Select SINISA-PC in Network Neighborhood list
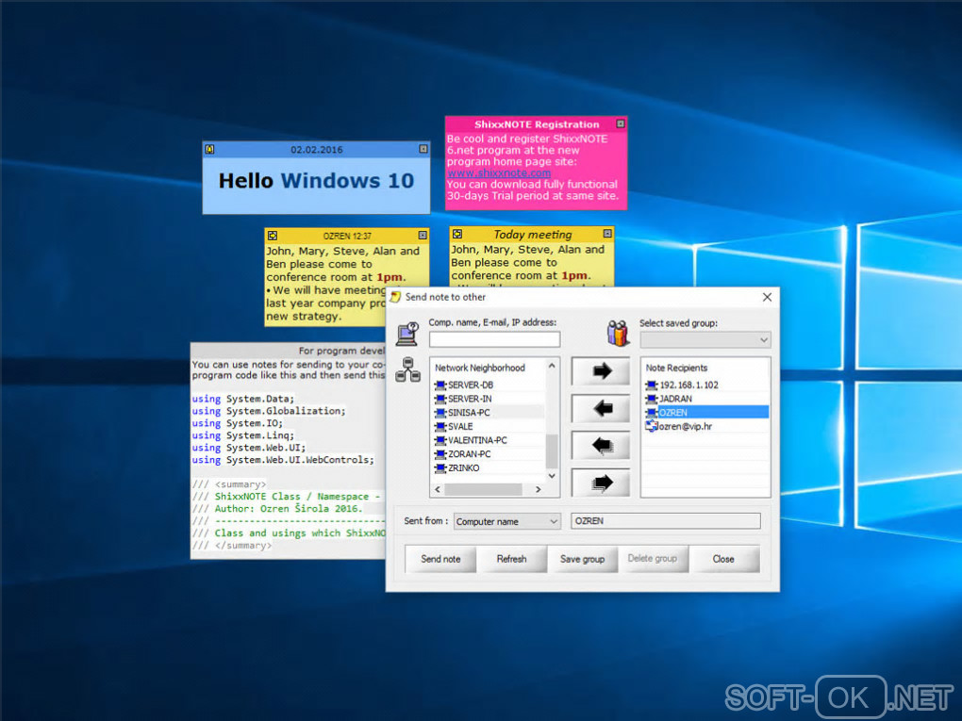962x721 pixels. [469, 413]
